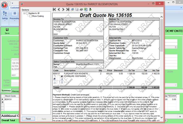Click the email envelope icon
This screenshot has height=124, width=183.
[76, 9]
